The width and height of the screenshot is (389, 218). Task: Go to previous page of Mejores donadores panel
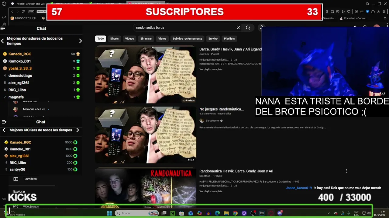pyautogui.click(x=2, y=41)
